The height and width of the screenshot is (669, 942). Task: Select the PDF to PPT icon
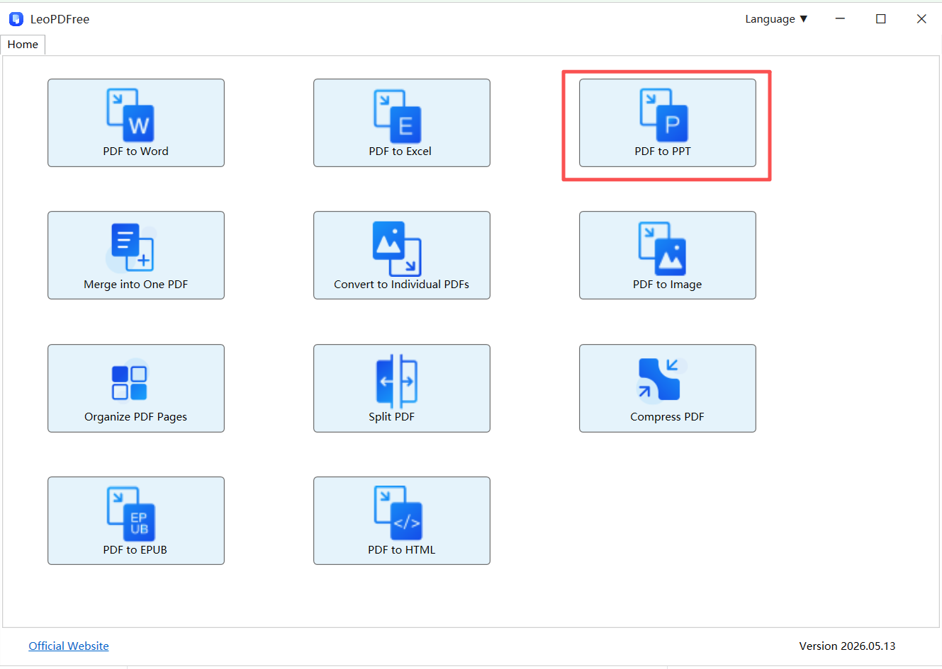[x=663, y=115]
